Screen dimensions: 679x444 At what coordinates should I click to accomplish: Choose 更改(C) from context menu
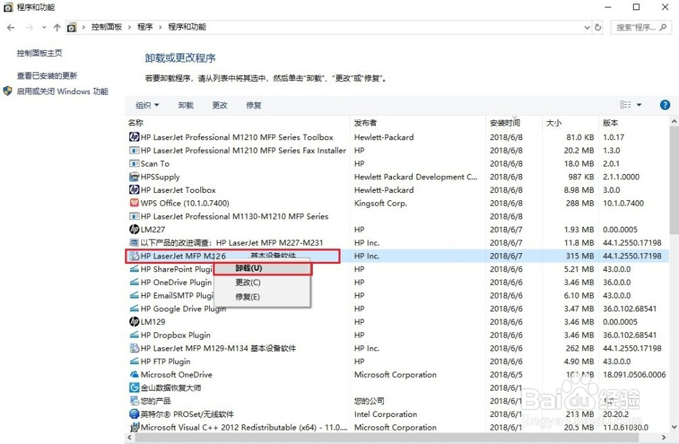coord(262,283)
